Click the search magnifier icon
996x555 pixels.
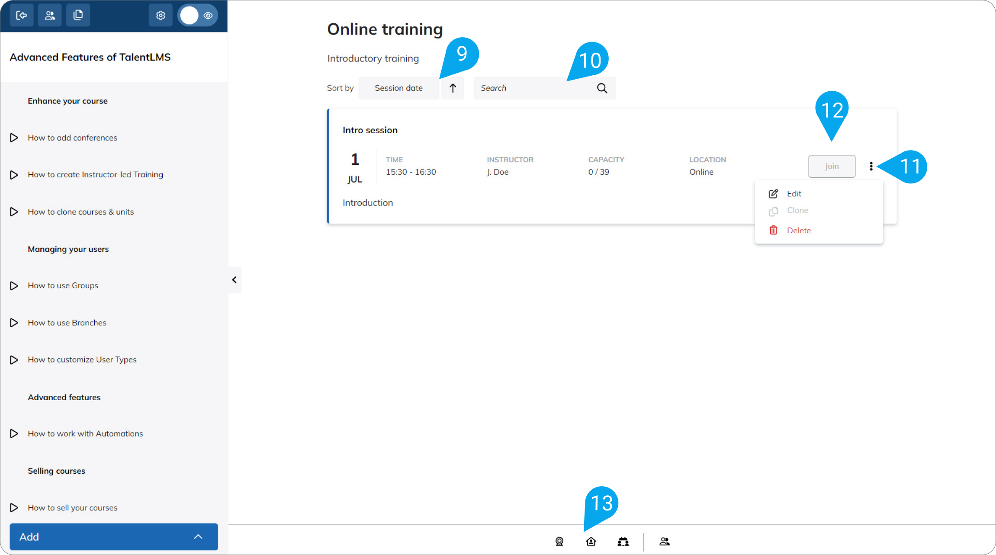(602, 88)
